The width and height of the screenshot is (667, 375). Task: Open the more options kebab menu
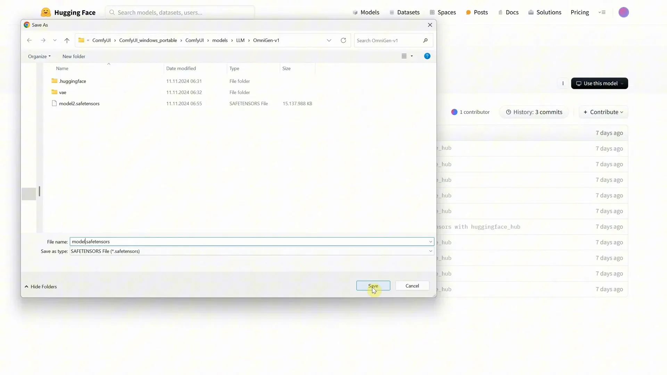(563, 83)
